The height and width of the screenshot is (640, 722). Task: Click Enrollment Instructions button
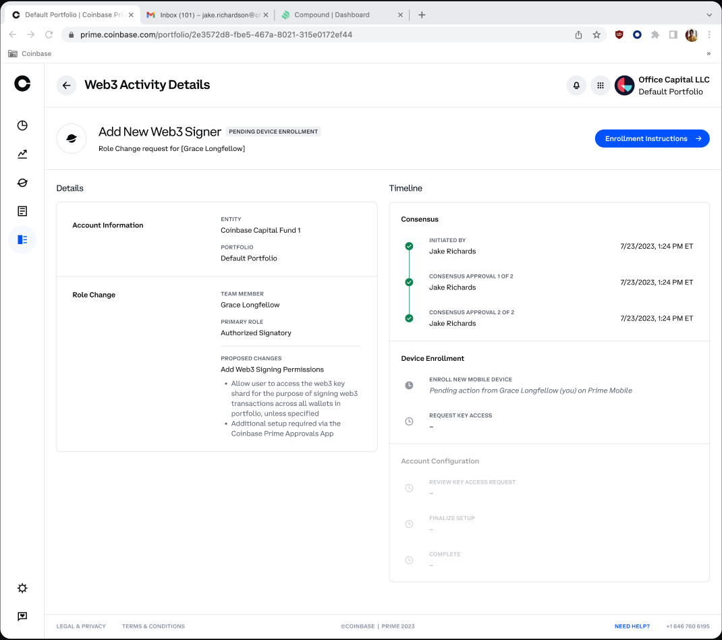tap(652, 138)
